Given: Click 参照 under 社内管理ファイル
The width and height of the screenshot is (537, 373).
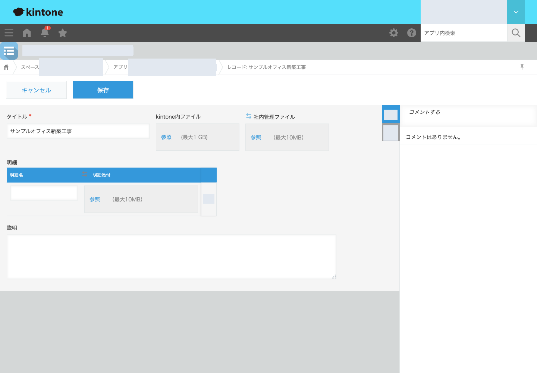Looking at the screenshot, I should (x=256, y=138).
